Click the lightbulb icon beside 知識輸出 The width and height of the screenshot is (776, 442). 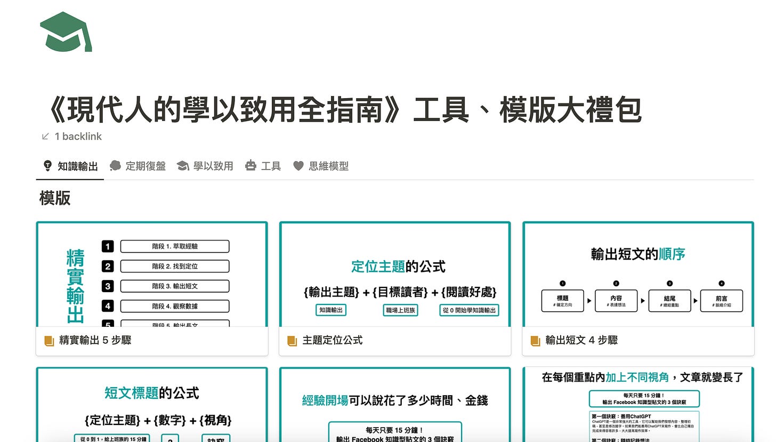click(47, 166)
